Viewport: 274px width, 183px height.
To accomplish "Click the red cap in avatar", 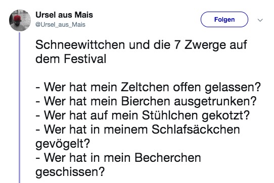I will (x=18, y=18).
